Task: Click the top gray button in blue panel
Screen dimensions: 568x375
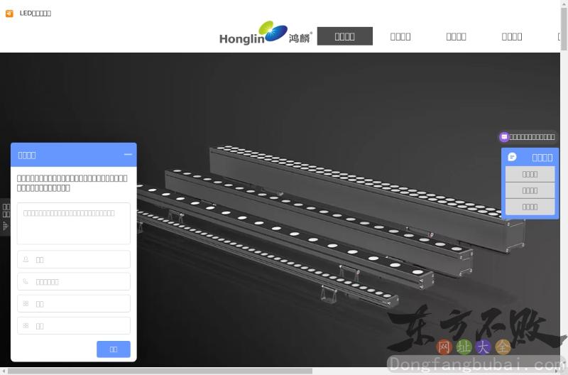Action: point(530,174)
